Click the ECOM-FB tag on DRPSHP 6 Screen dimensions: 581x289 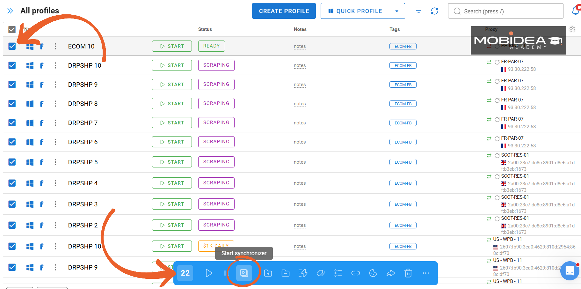point(403,142)
